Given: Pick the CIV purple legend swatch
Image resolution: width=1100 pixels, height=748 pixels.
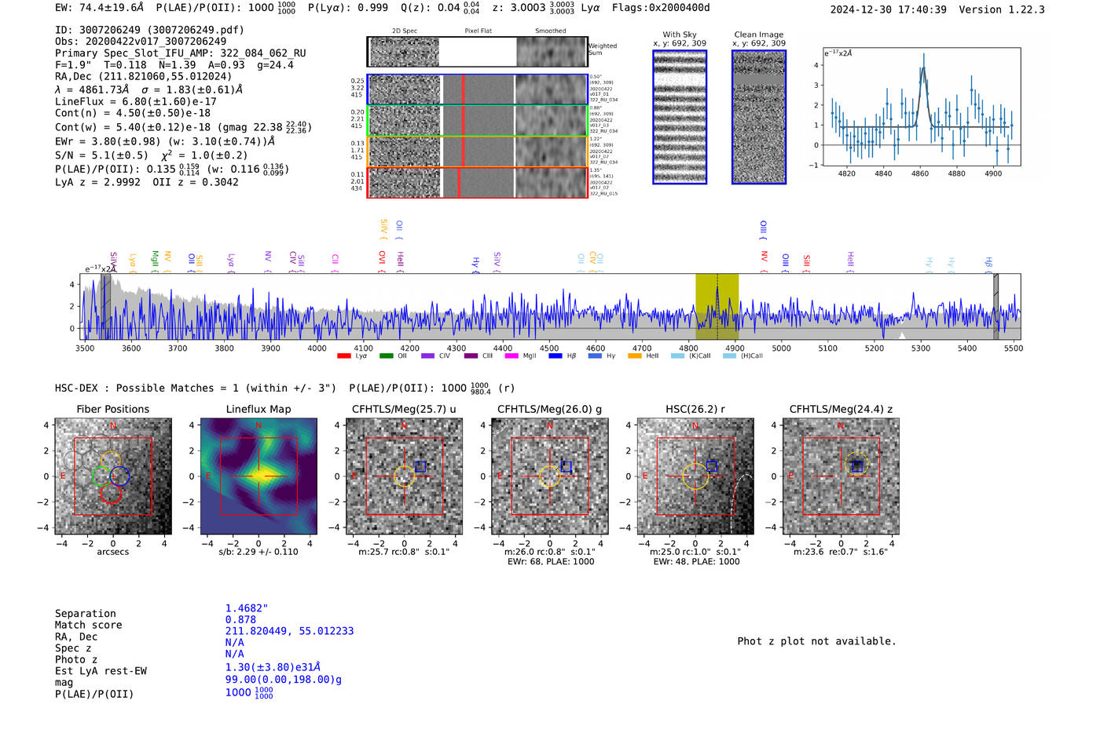Looking at the screenshot, I should click(x=427, y=356).
